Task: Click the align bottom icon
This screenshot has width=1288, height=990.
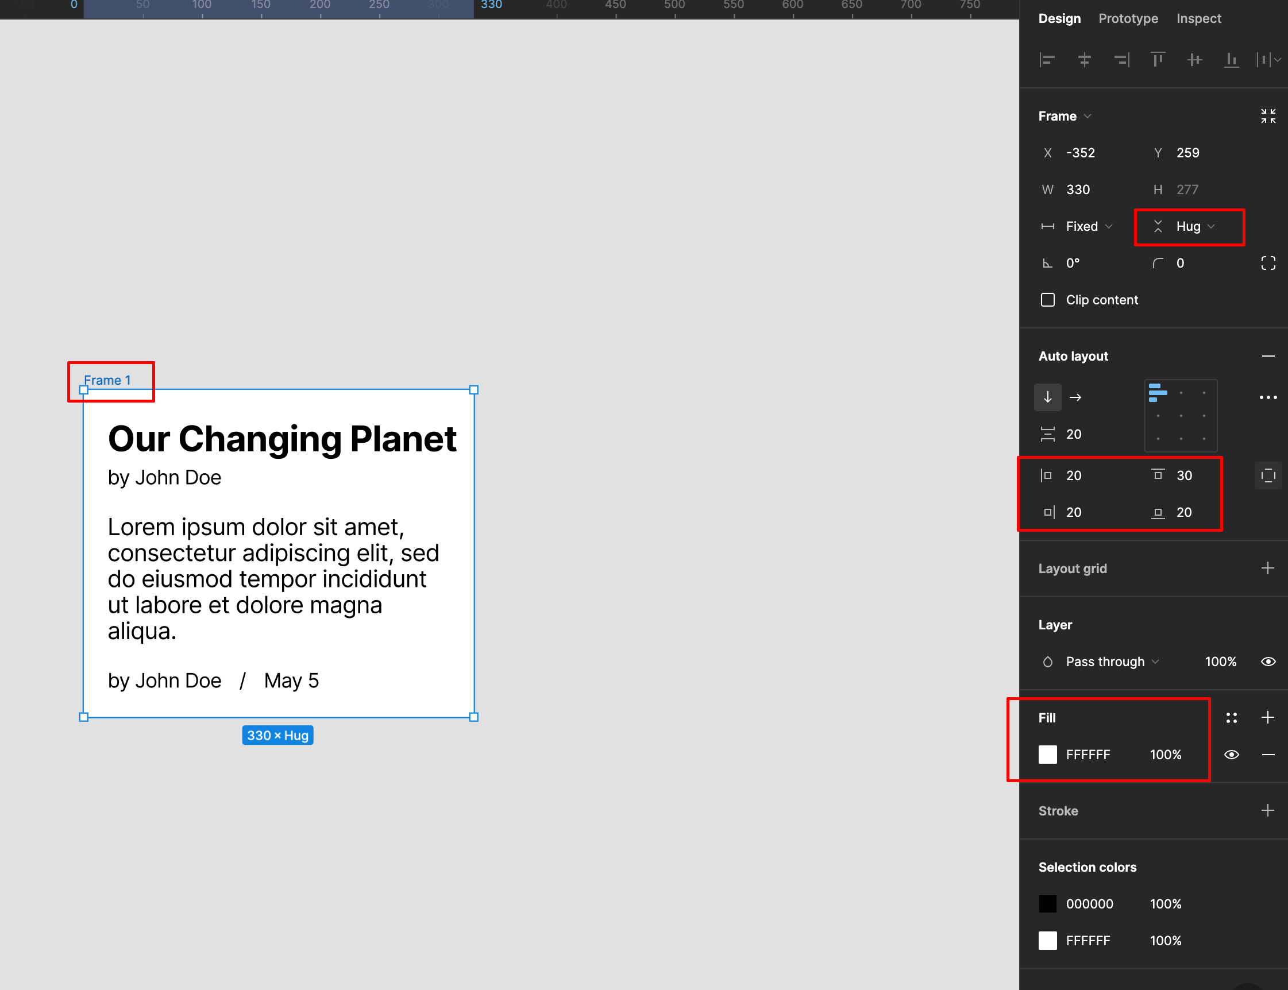Action: 1231,60
